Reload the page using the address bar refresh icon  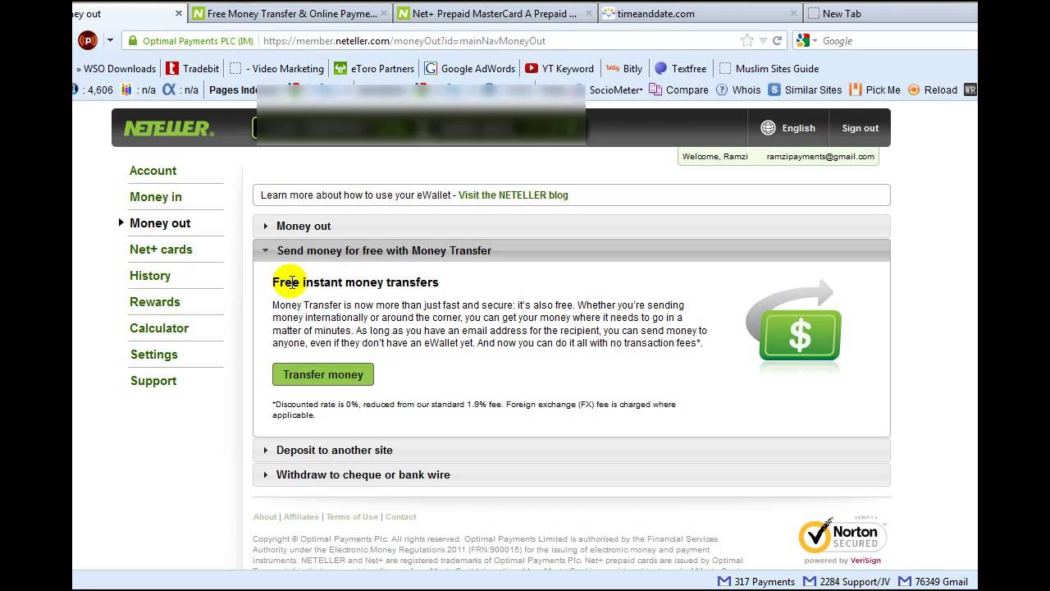tap(777, 40)
